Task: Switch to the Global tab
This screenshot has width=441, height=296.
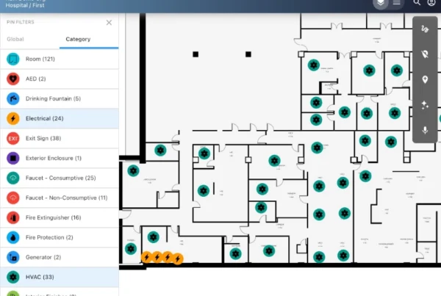Action: pyautogui.click(x=15, y=39)
